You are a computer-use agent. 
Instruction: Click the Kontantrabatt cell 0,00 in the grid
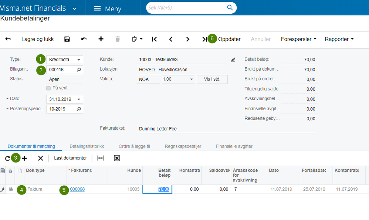click(187, 189)
